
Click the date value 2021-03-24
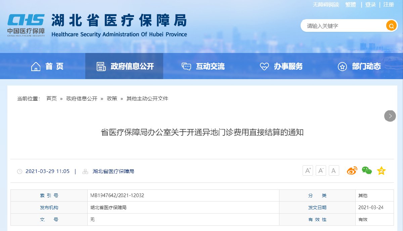(x=371, y=208)
